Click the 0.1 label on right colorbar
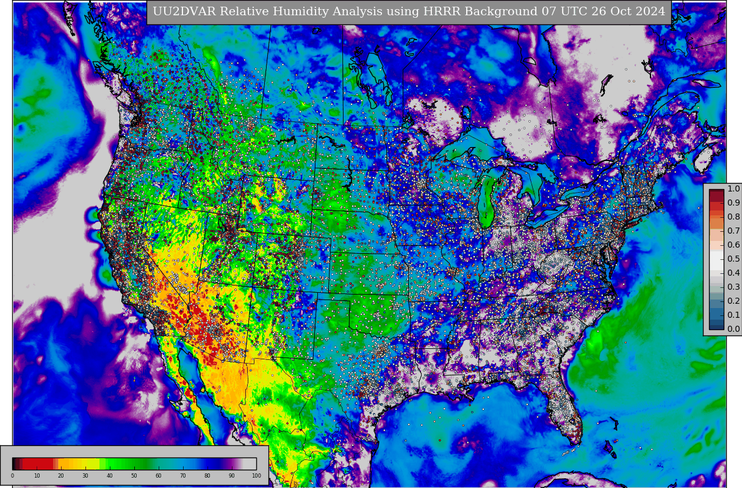 pos(733,315)
